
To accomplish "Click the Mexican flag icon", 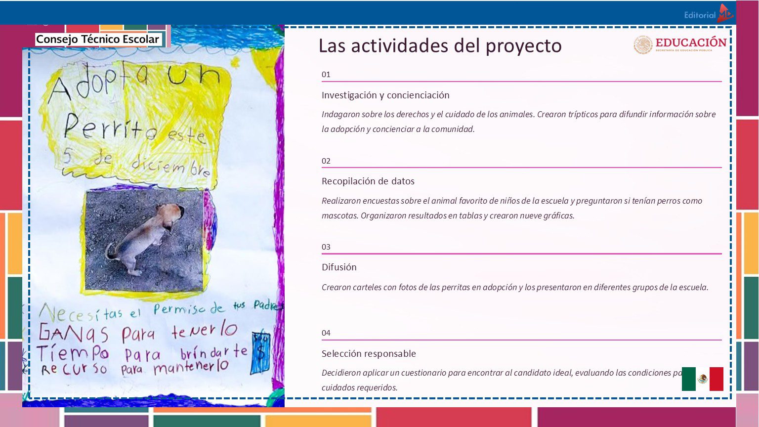I will point(702,379).
